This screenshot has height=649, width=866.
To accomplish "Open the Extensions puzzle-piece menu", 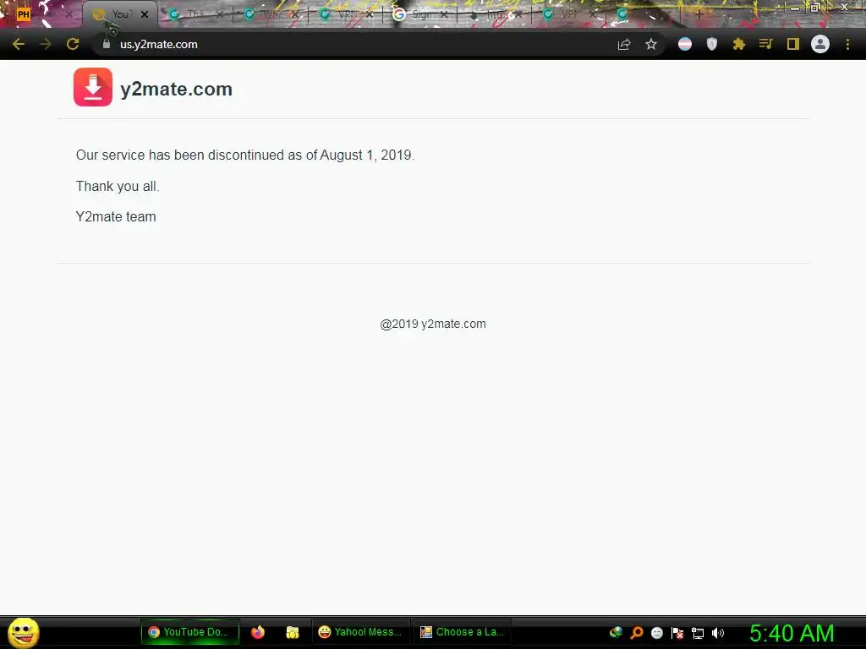I will pos(739,44).
